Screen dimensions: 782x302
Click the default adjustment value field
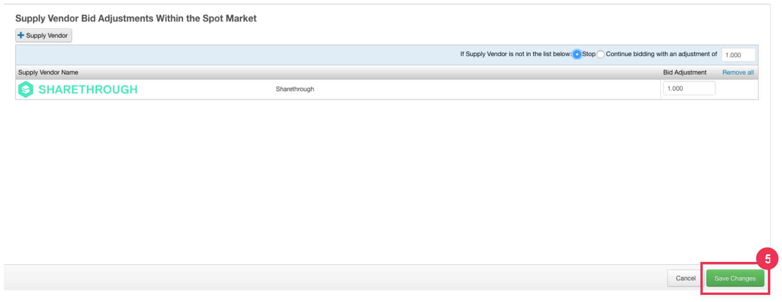(x=738, y=55)
